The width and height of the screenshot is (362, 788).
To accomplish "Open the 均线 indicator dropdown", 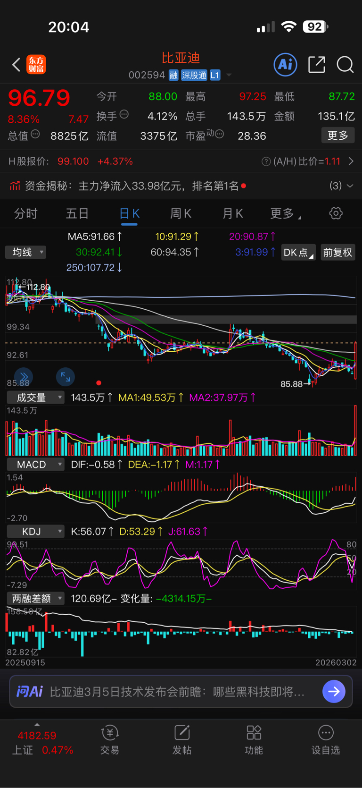I will click(x=26, y=252).
